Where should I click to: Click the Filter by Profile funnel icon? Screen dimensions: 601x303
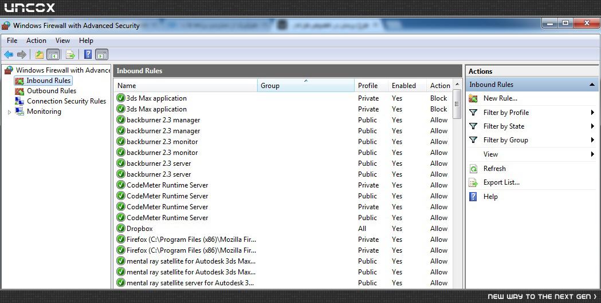[x=473, y=113]
